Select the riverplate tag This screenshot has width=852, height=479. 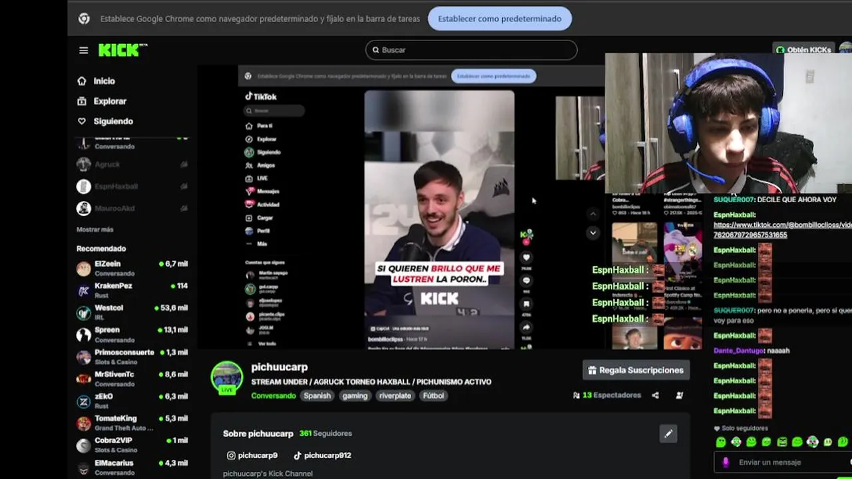[395, 395]
